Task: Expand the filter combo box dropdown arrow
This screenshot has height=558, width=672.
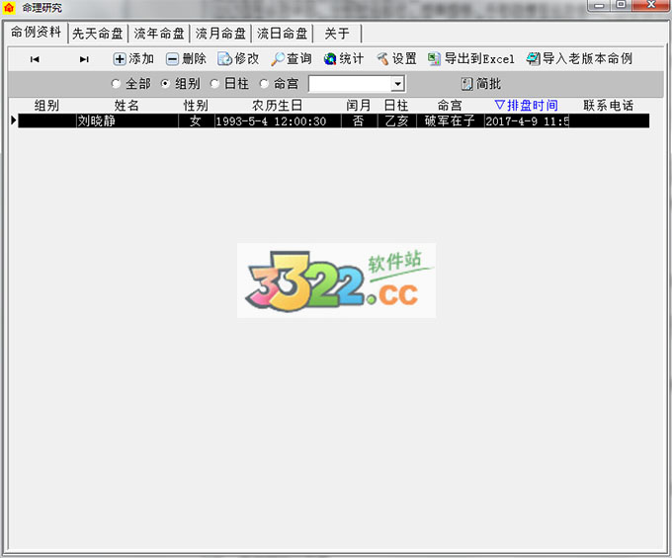Action: (397, 84)
